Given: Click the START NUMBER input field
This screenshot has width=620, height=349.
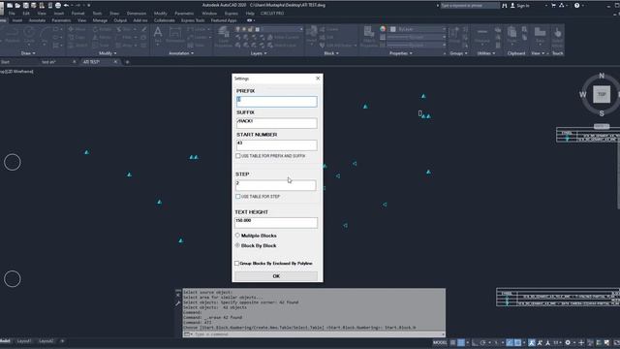Looking at the screenshot, I should 276,145.
